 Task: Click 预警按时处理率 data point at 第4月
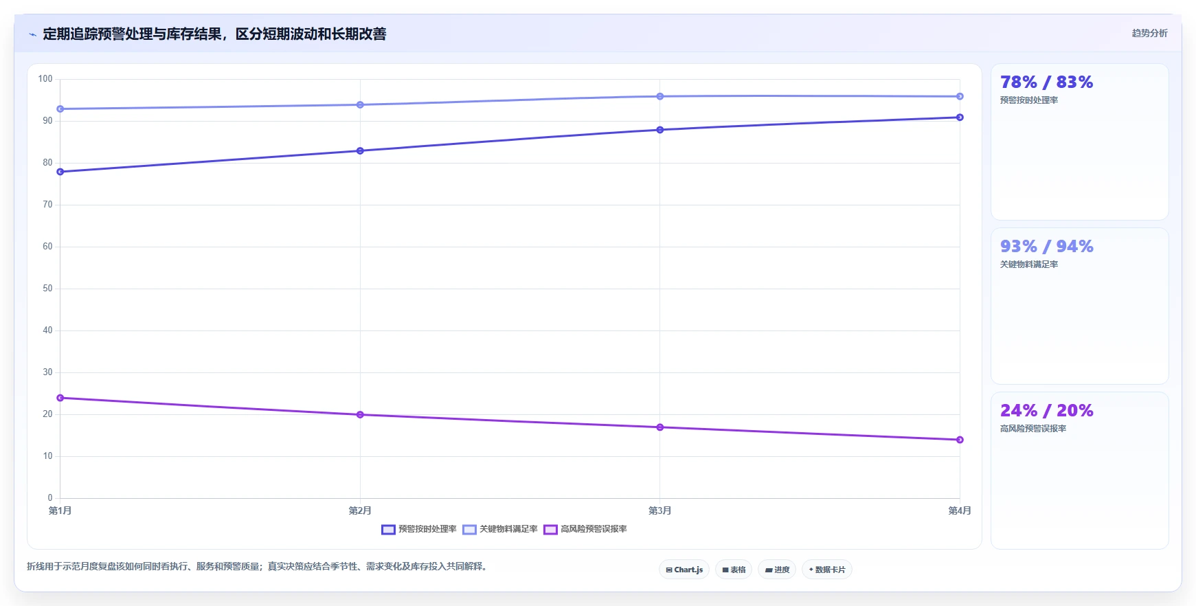960,117
